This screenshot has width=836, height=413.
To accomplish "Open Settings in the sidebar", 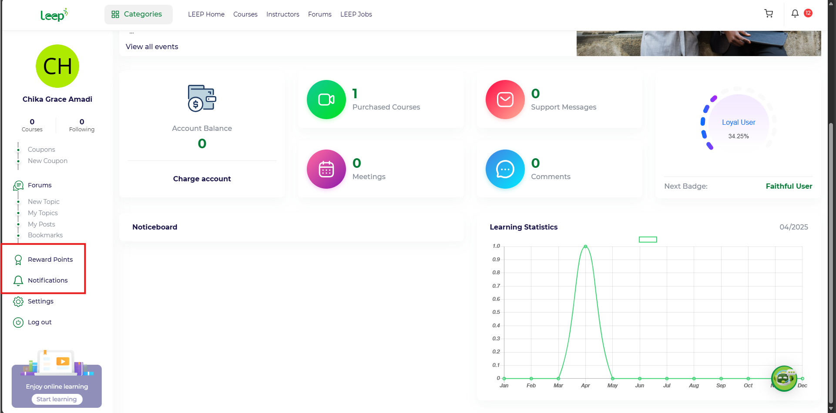I will 40,301.
